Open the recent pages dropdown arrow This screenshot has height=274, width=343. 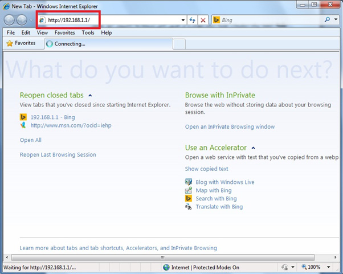coord(31,20)
